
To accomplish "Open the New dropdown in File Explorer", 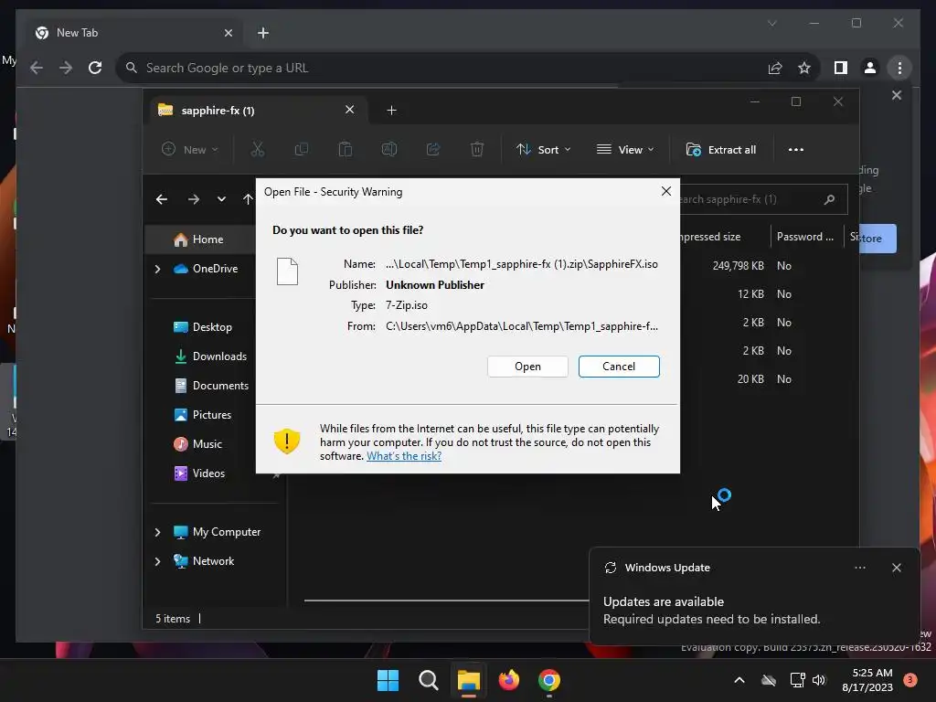I will [x=190, y=150].
